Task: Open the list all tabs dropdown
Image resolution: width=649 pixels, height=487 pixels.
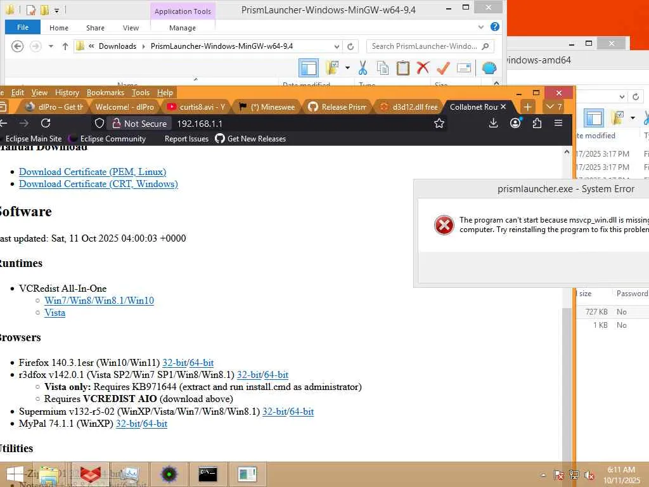Action: (x=553, y=107)
